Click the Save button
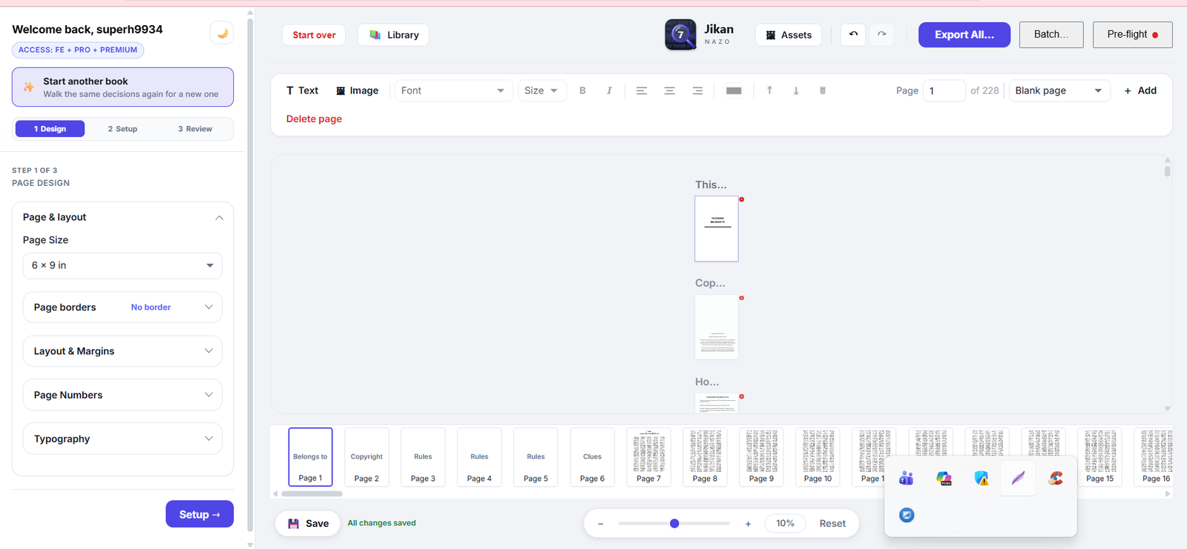 308,524
